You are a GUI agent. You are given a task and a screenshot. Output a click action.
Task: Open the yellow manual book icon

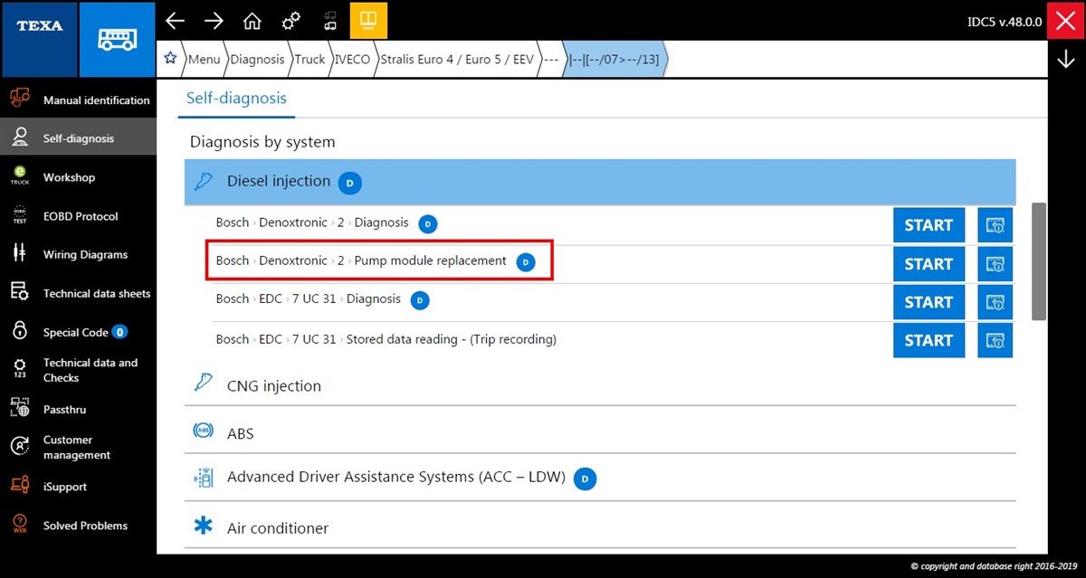click(x=368, y=21)
